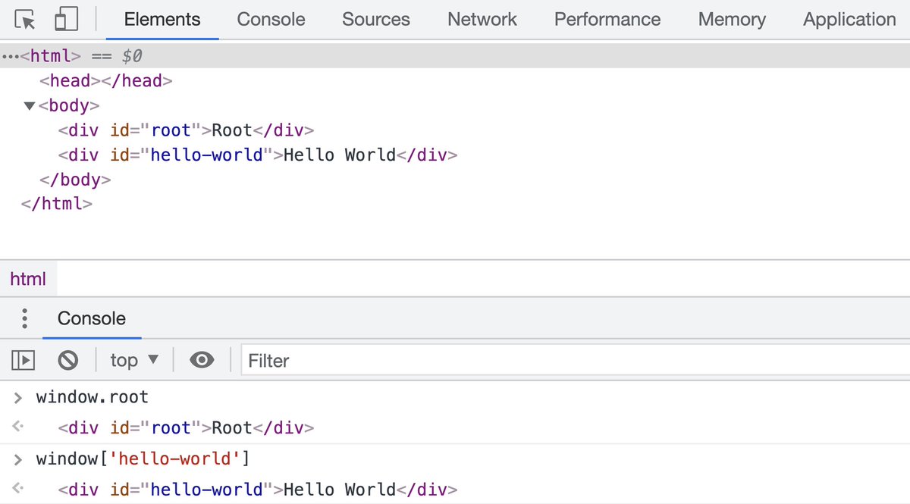Show the console sidebar icon
Screen dimensions: 910x504
tap(24, 360)
